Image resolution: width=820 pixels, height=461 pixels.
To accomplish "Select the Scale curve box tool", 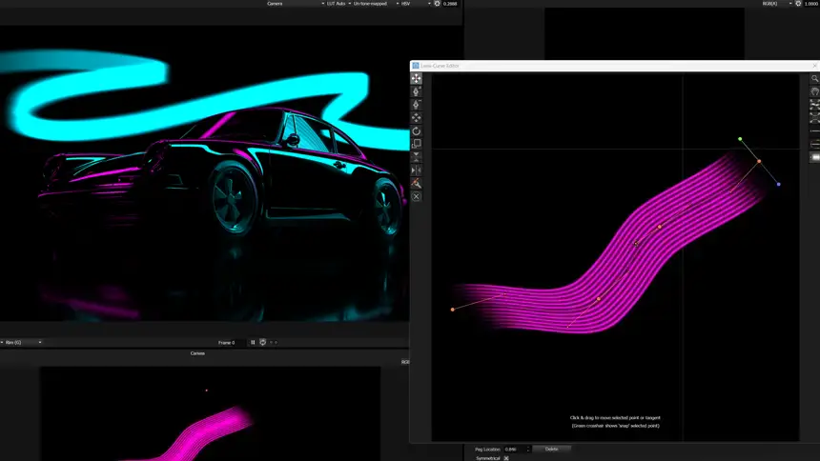I will click(x=417, y=144).
